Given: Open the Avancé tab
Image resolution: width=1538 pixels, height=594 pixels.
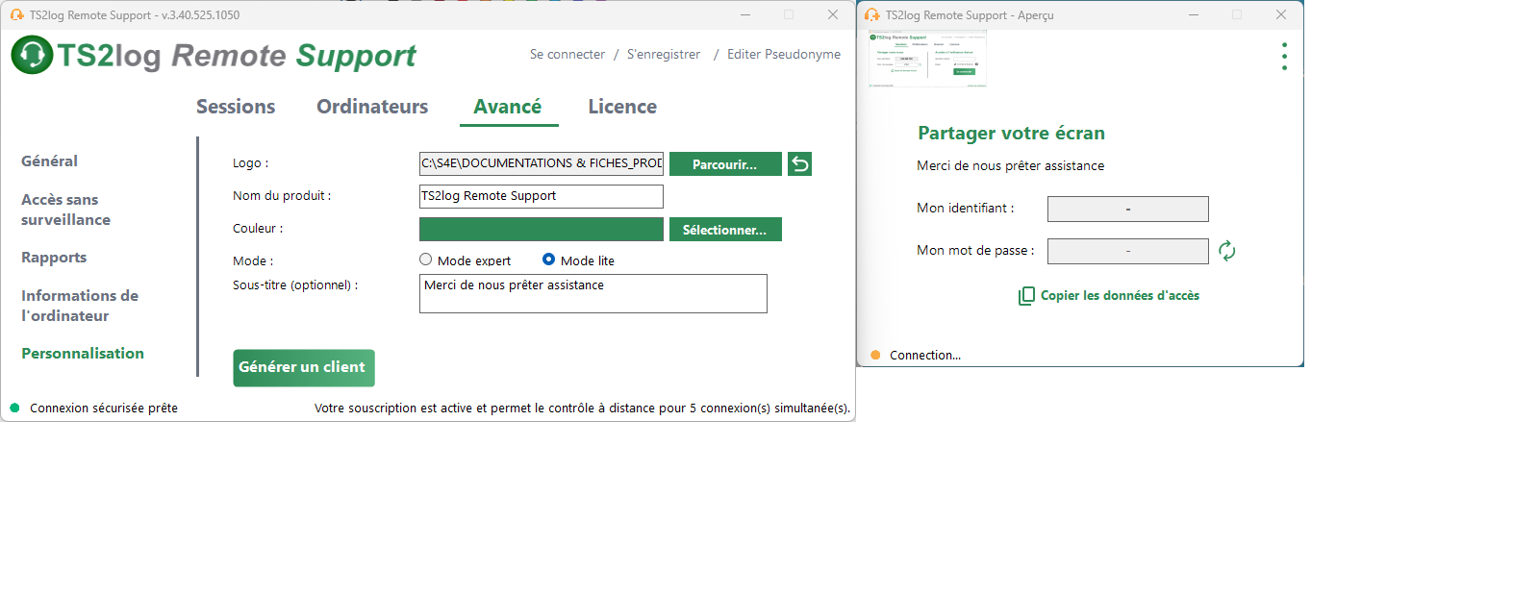Looking at the screenshot, I should 508,107.
